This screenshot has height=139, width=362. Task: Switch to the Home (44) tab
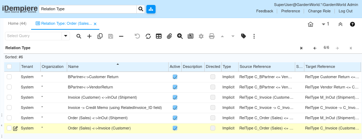pos(17,24)
